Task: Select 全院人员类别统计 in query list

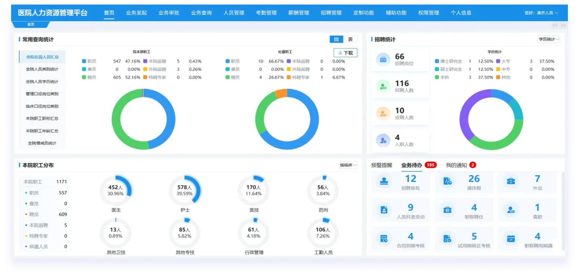Action: coord(42,69)
